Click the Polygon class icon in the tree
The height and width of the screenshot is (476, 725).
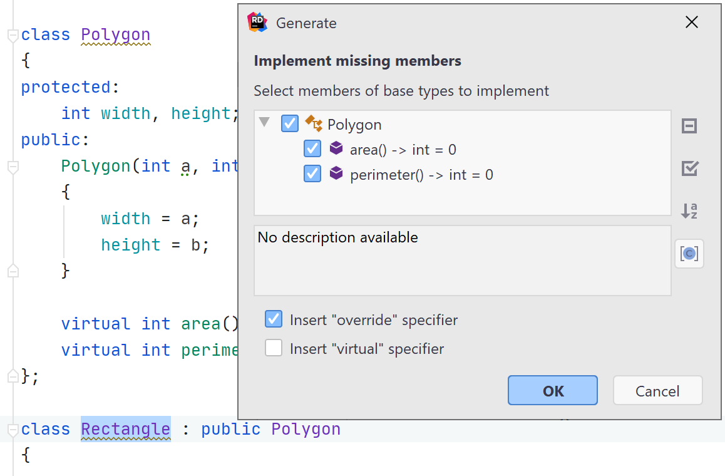coord(314,123)
